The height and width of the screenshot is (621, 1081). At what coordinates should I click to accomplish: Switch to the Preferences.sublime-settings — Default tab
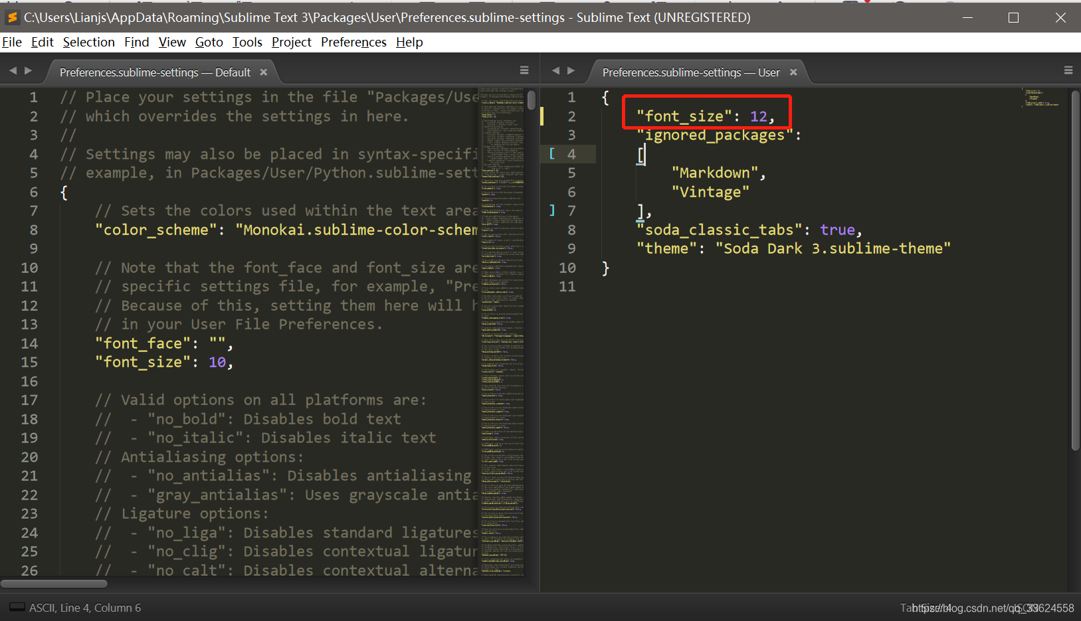tap(155, 72)
